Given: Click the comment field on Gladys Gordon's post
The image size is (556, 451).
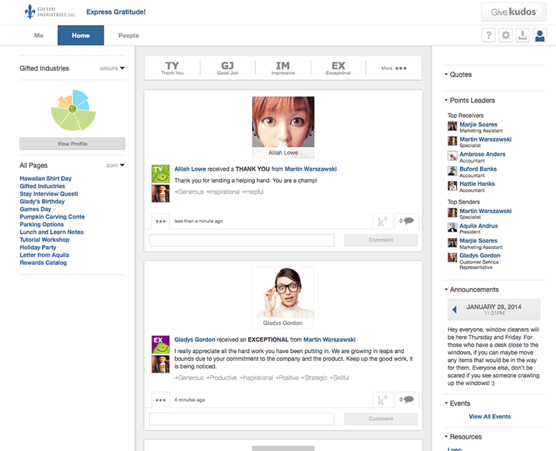Looking at the screenshot, I should coord(242,419).
